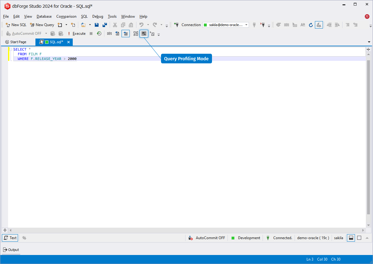Open the Output panel button
Viewport: 373px width, 264px height.
tap(11, 250)
